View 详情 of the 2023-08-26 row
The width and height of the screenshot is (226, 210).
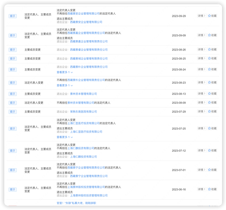click(202, 49)
